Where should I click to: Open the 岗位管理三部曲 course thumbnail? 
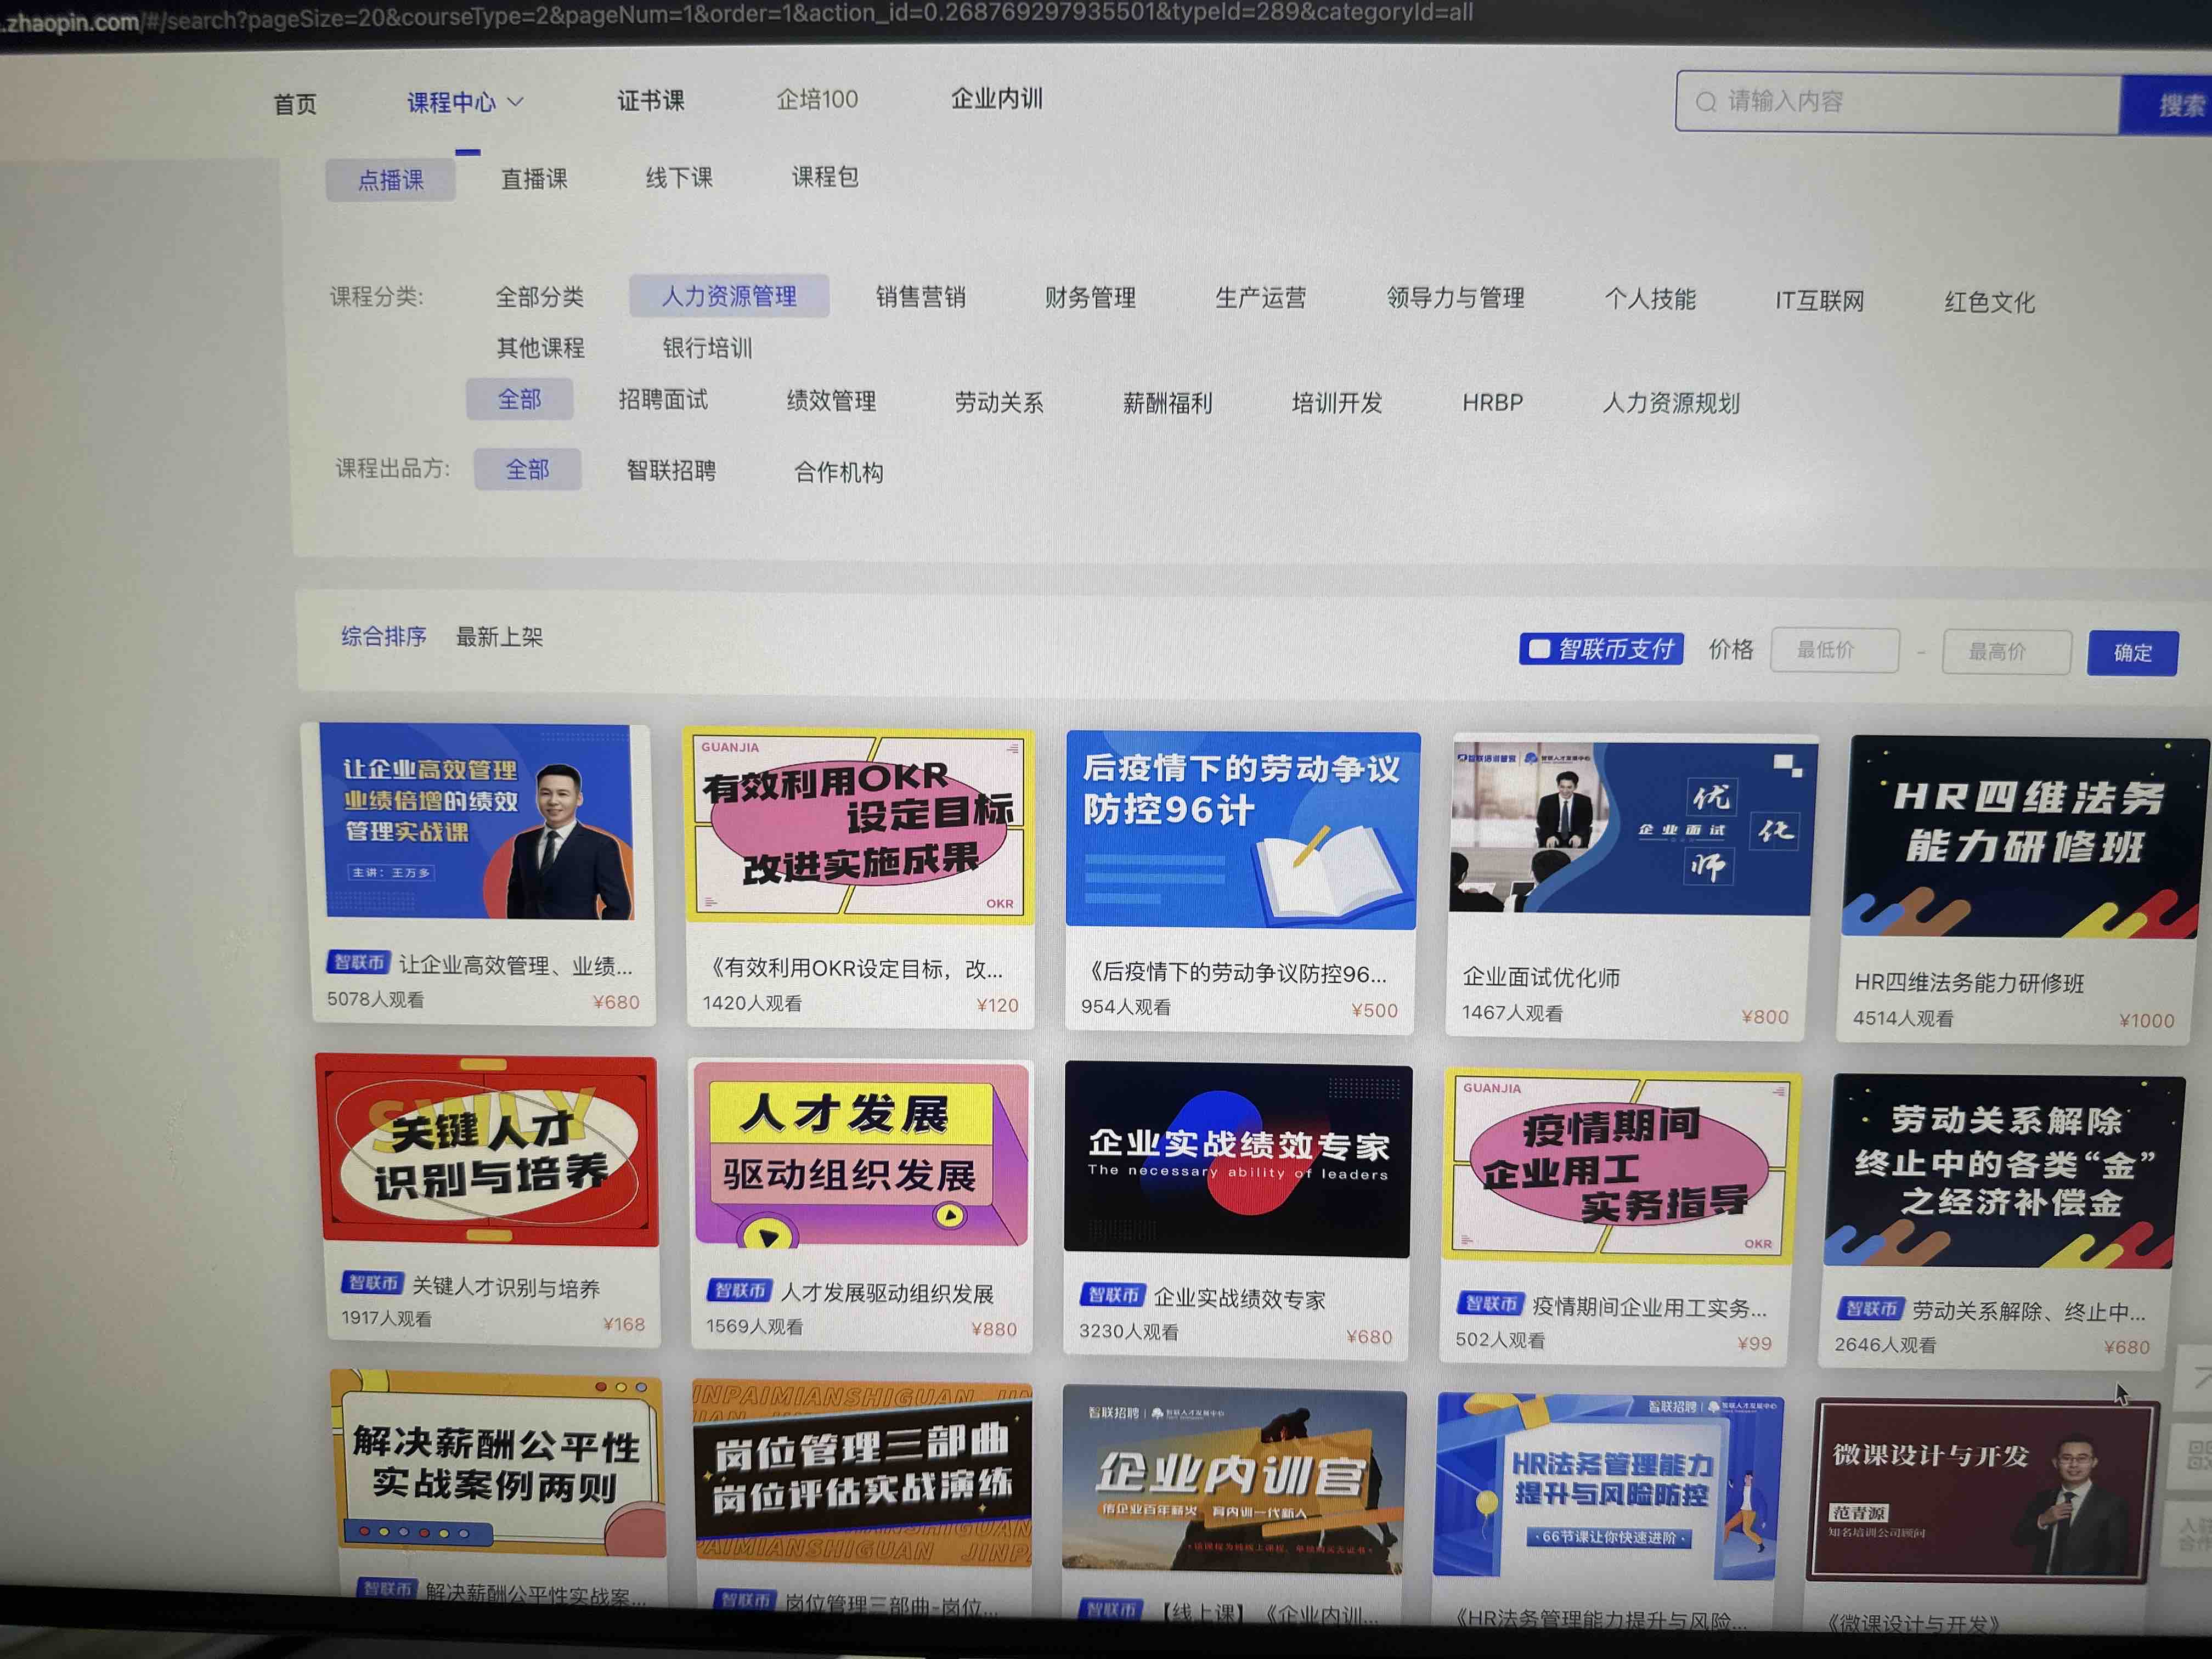862,1474
